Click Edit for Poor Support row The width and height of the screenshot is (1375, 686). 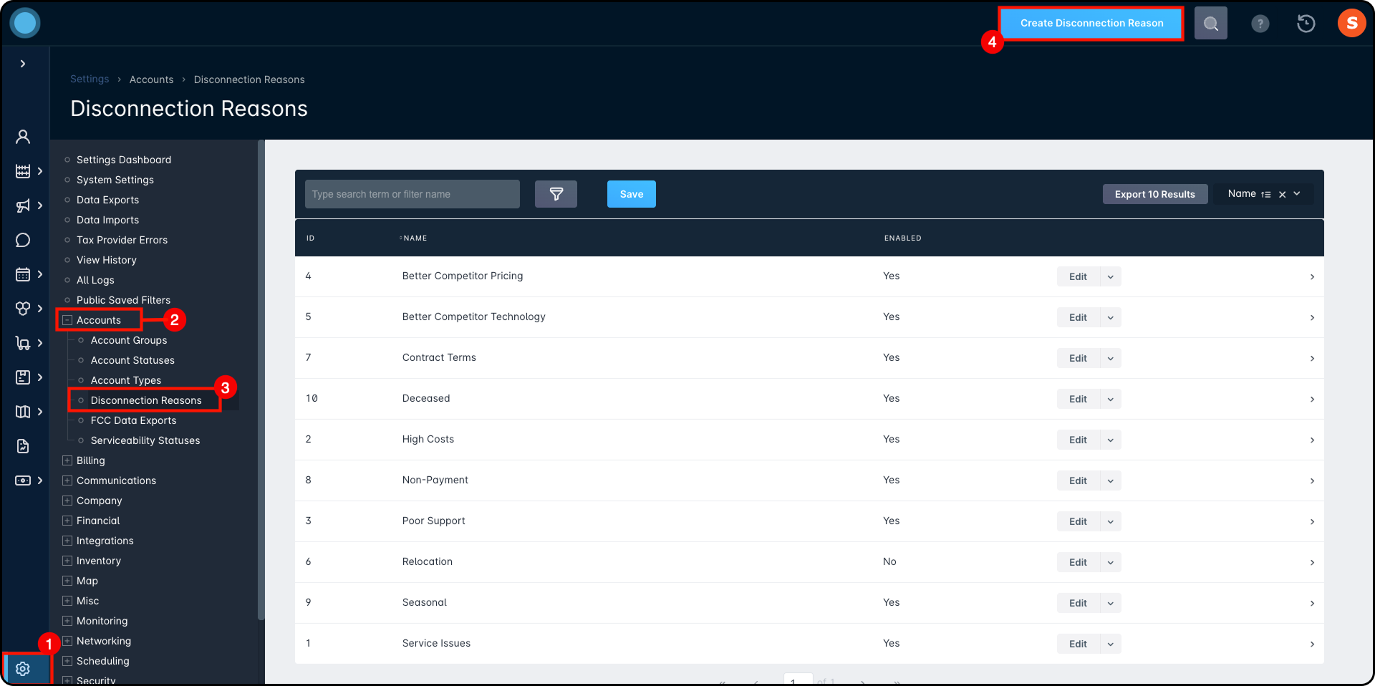click(1078, 521)
